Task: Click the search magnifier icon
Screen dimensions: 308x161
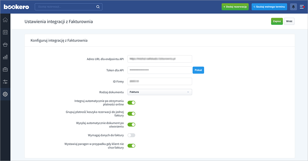Action: 98,7
